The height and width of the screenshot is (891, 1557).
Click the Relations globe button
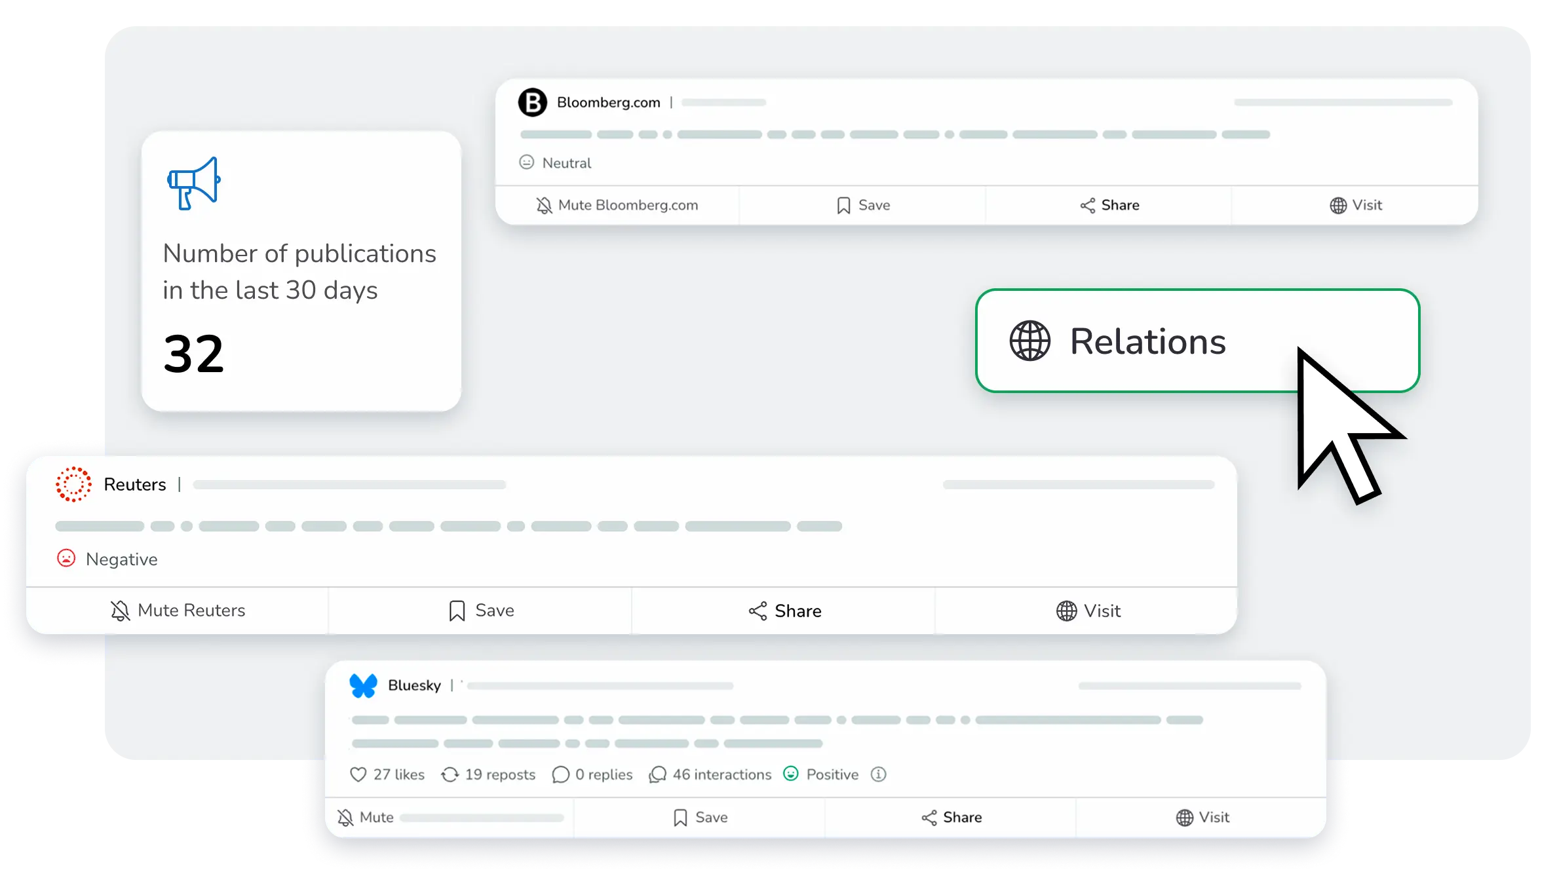pos(1147,341)
